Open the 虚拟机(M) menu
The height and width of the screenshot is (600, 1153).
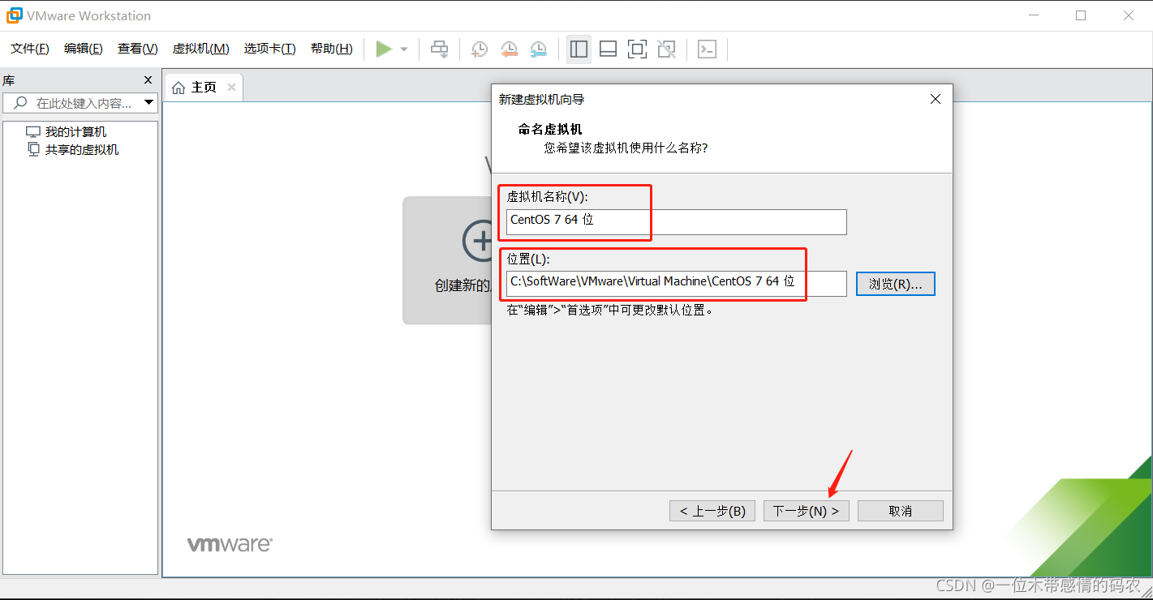[x=200, y=49]
